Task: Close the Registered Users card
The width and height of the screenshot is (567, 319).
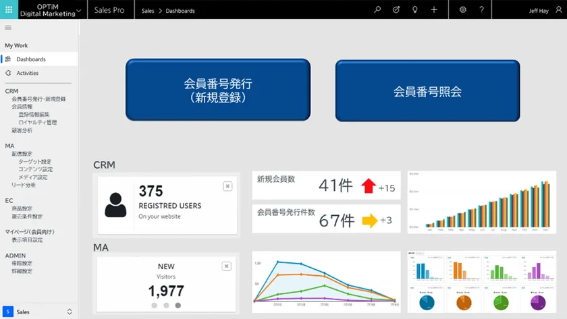Action: [227, 186]
